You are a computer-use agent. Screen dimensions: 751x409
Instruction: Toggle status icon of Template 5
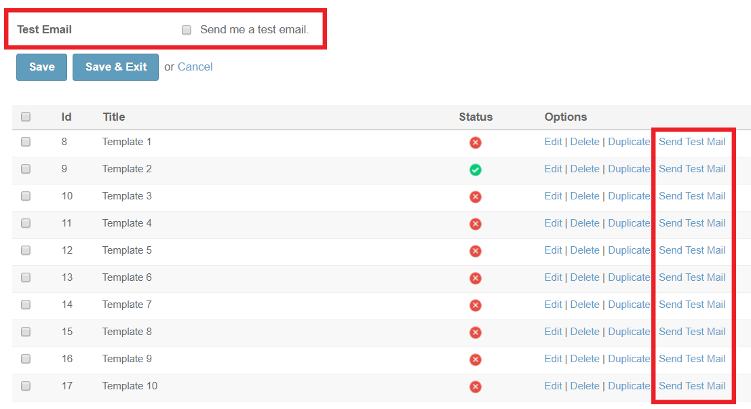coord(476,251)
